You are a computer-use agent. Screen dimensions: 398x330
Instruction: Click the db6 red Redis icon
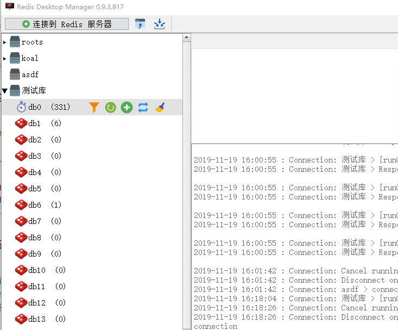[21, 205]
